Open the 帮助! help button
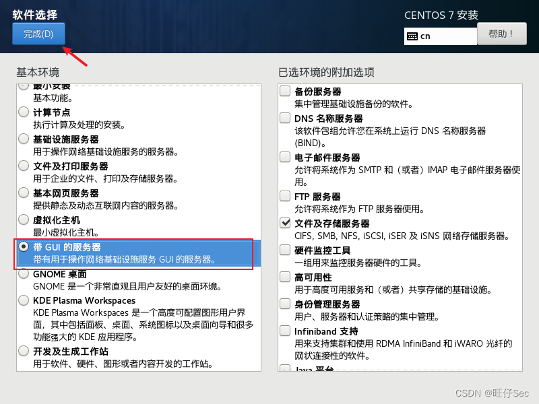539x404 pixels. pos(501,34)
